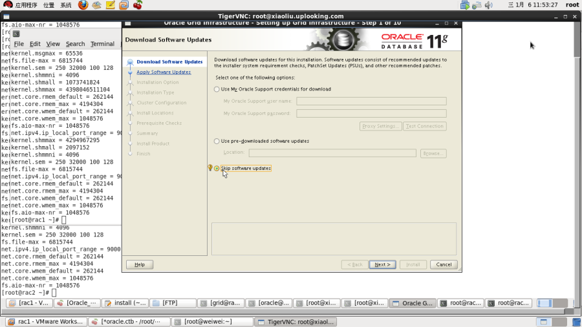Switch to [rac1 - V... taskbar item

pos(30,303)
